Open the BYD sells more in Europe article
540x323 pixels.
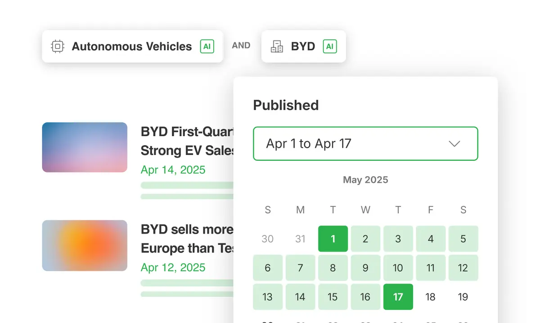188,239
